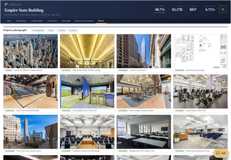Select the Cash Flows tab
The image size is (231, 160).
pyautogui.click(x=52, y=21)
